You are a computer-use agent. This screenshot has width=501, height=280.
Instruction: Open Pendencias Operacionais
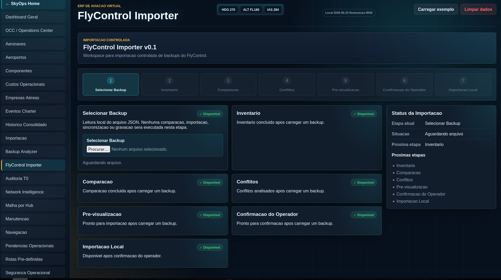[33, 246]
